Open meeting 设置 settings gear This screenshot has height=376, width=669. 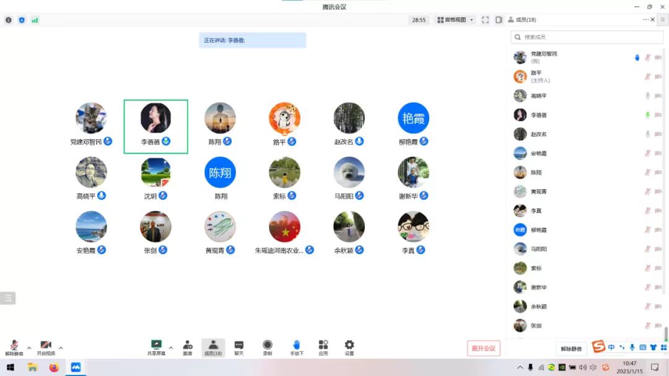coord(349,347)
